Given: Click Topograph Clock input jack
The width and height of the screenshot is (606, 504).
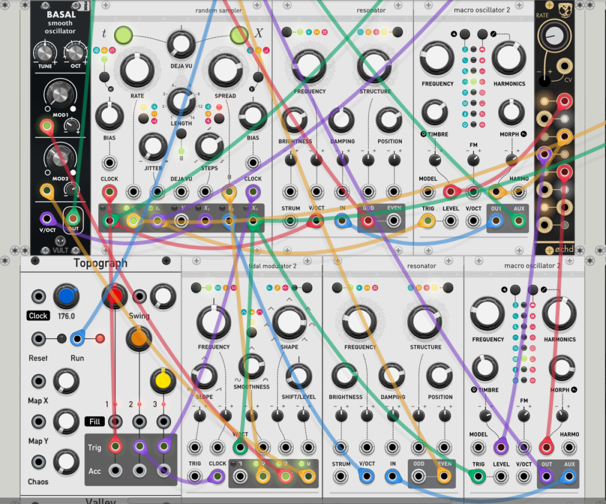Looking at the screenshot, I should click(x=38, y=297).
